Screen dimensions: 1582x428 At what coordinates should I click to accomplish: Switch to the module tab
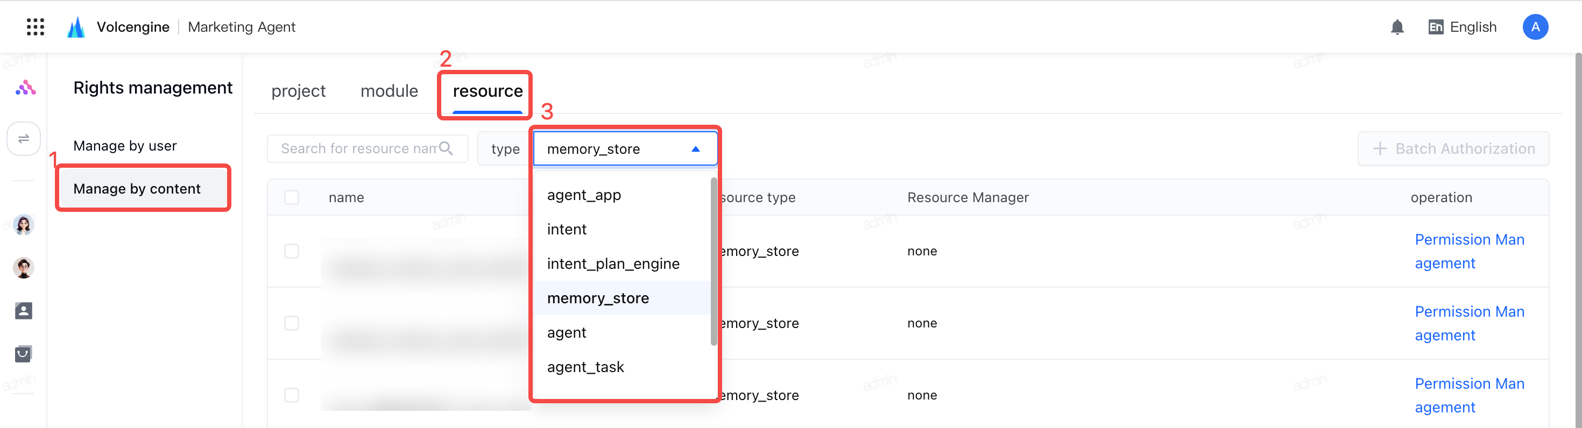[390, 91]
